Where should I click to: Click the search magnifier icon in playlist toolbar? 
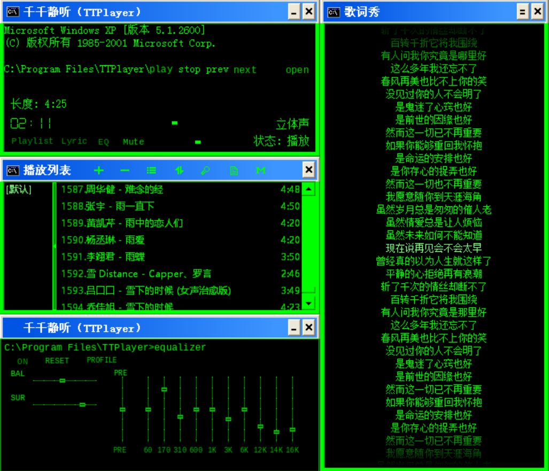[x=205, y=171]
